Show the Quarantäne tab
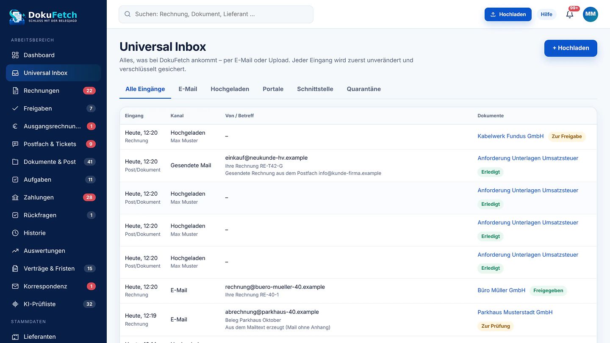Screen dimensions: 610x343 click(x=364, y=89)
